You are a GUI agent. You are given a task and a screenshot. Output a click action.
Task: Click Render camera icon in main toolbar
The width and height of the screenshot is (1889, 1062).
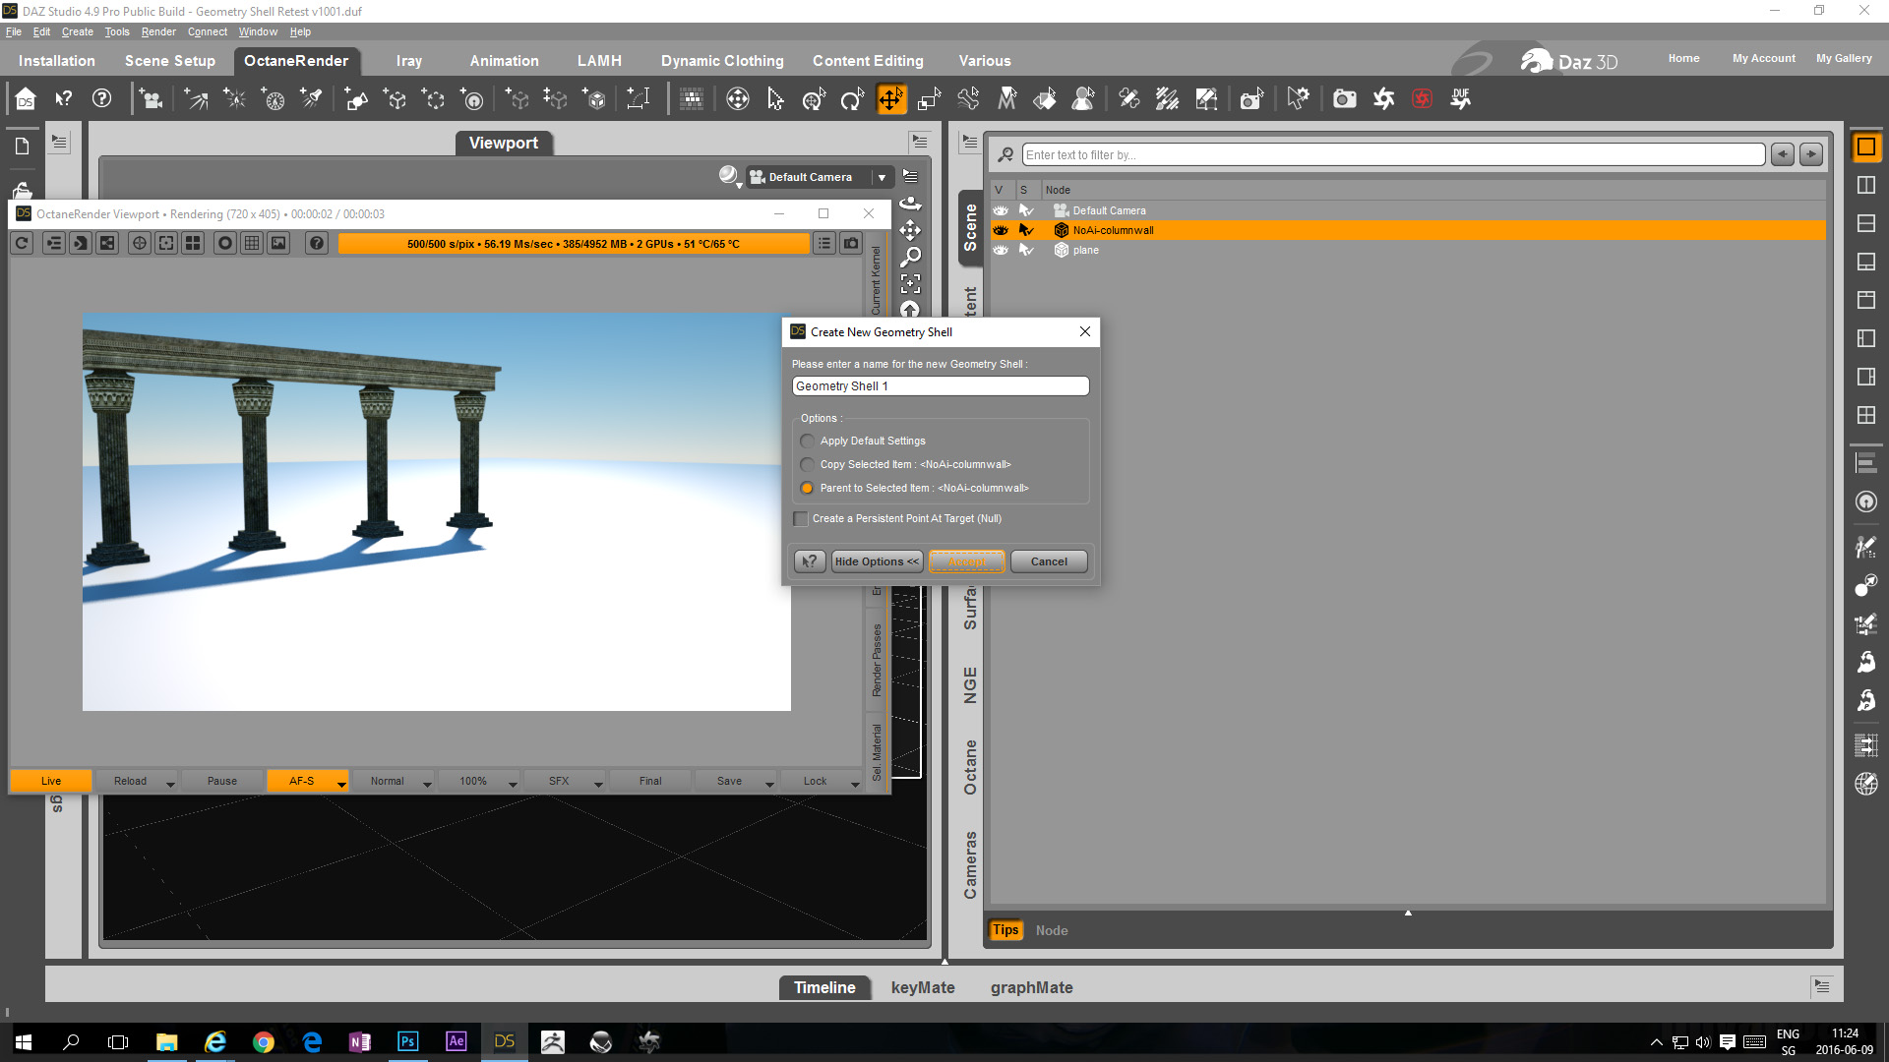[1344, 99]
